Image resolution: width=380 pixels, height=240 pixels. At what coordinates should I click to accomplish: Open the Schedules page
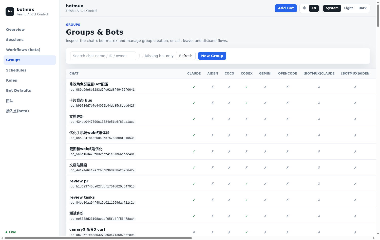tap(30, 70)
